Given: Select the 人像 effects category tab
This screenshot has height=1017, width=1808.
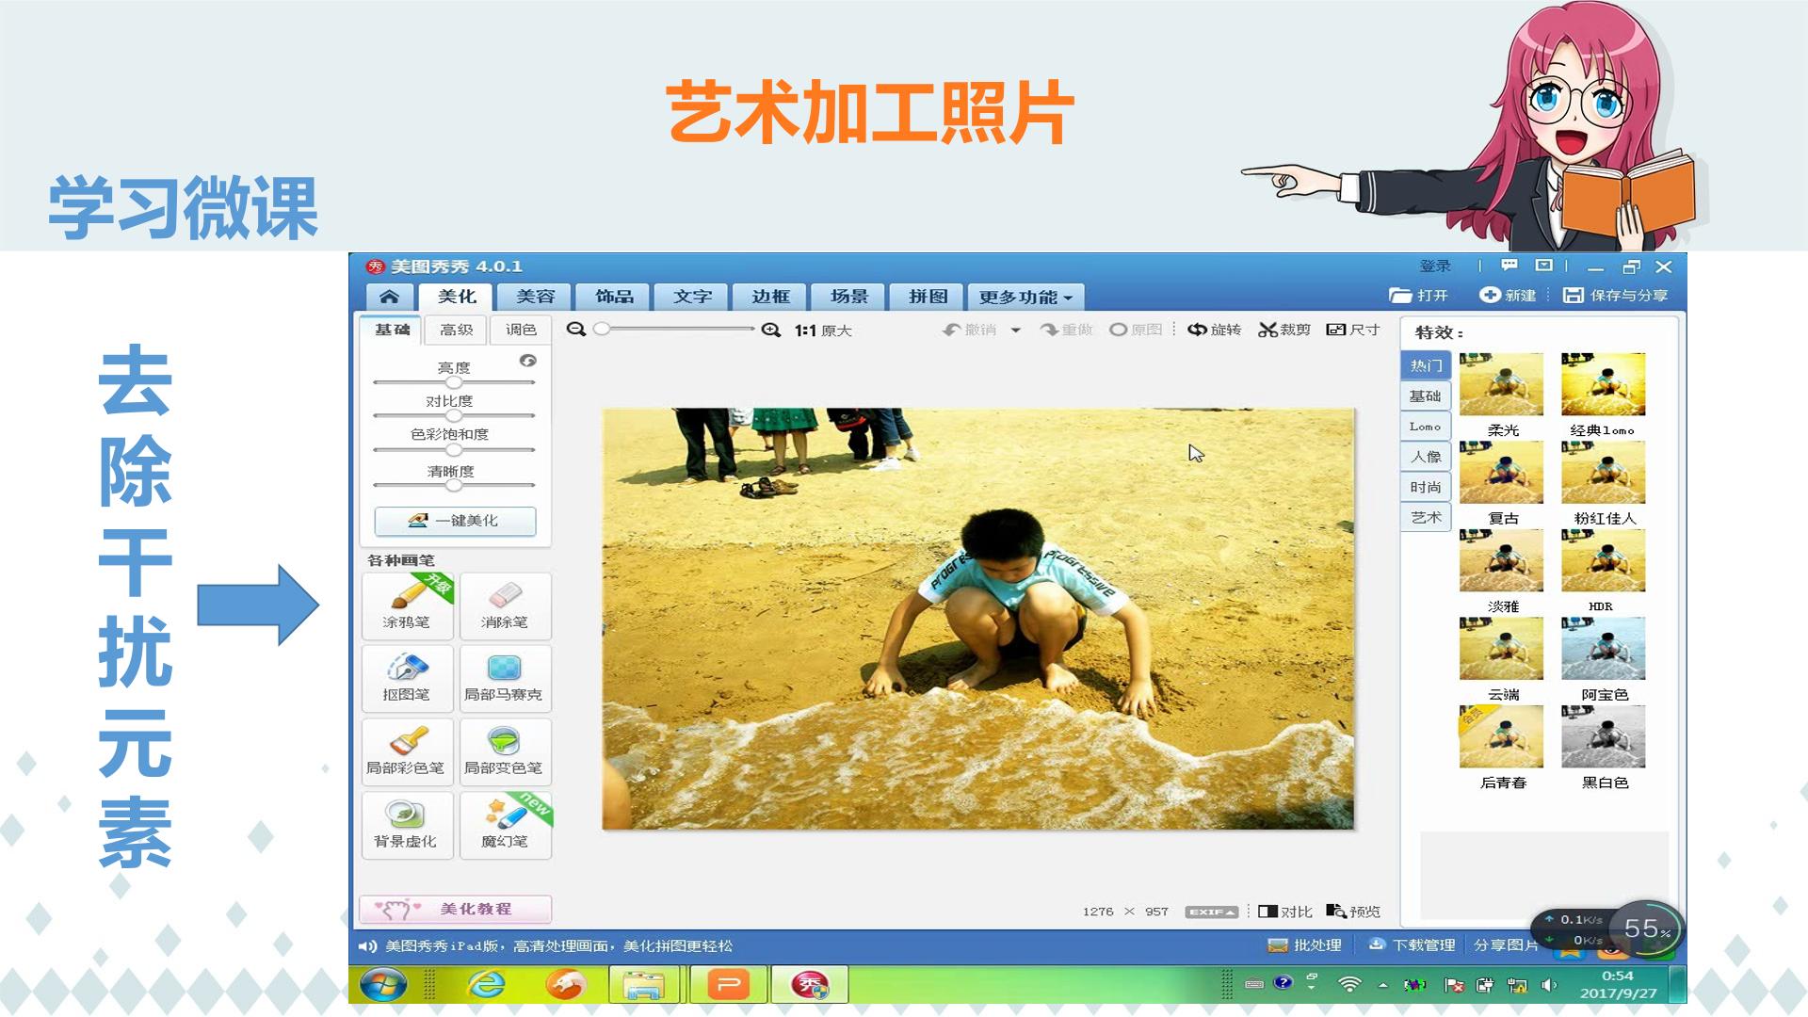Looking at the screenshot, I should click(x=1426, y=457).
